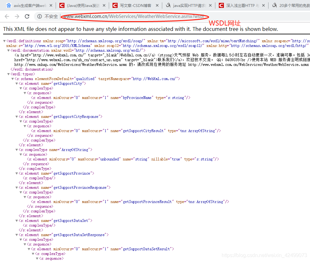Collapse the getSupportCity element node
This screenshot has height=261, width=310.
pos(17,84)
